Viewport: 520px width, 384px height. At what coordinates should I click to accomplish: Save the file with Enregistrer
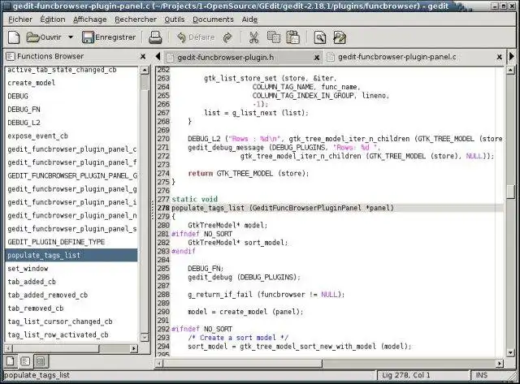pos(109,37)
